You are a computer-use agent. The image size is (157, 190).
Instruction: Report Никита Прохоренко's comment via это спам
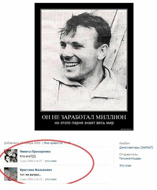pyautogui.click(x=51, y=161)
